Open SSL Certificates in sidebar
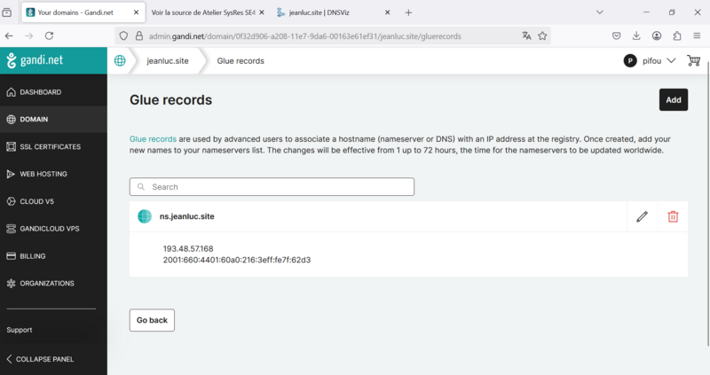 (x=50, y=146)
